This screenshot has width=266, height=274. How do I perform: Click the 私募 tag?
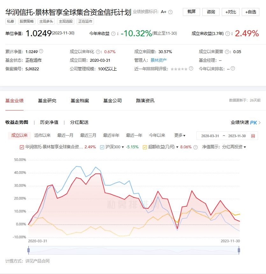11,22
